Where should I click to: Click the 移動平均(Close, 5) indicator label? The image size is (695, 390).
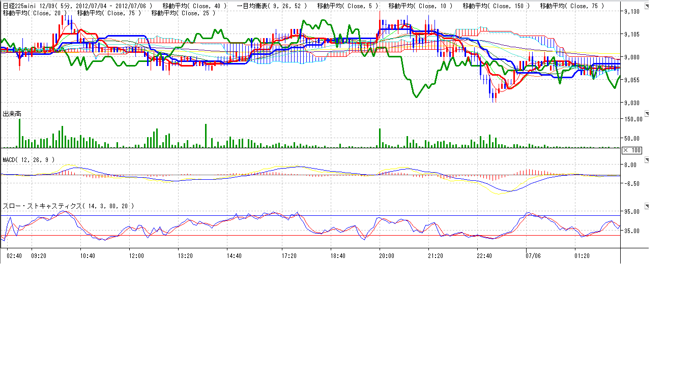(347, 6)
